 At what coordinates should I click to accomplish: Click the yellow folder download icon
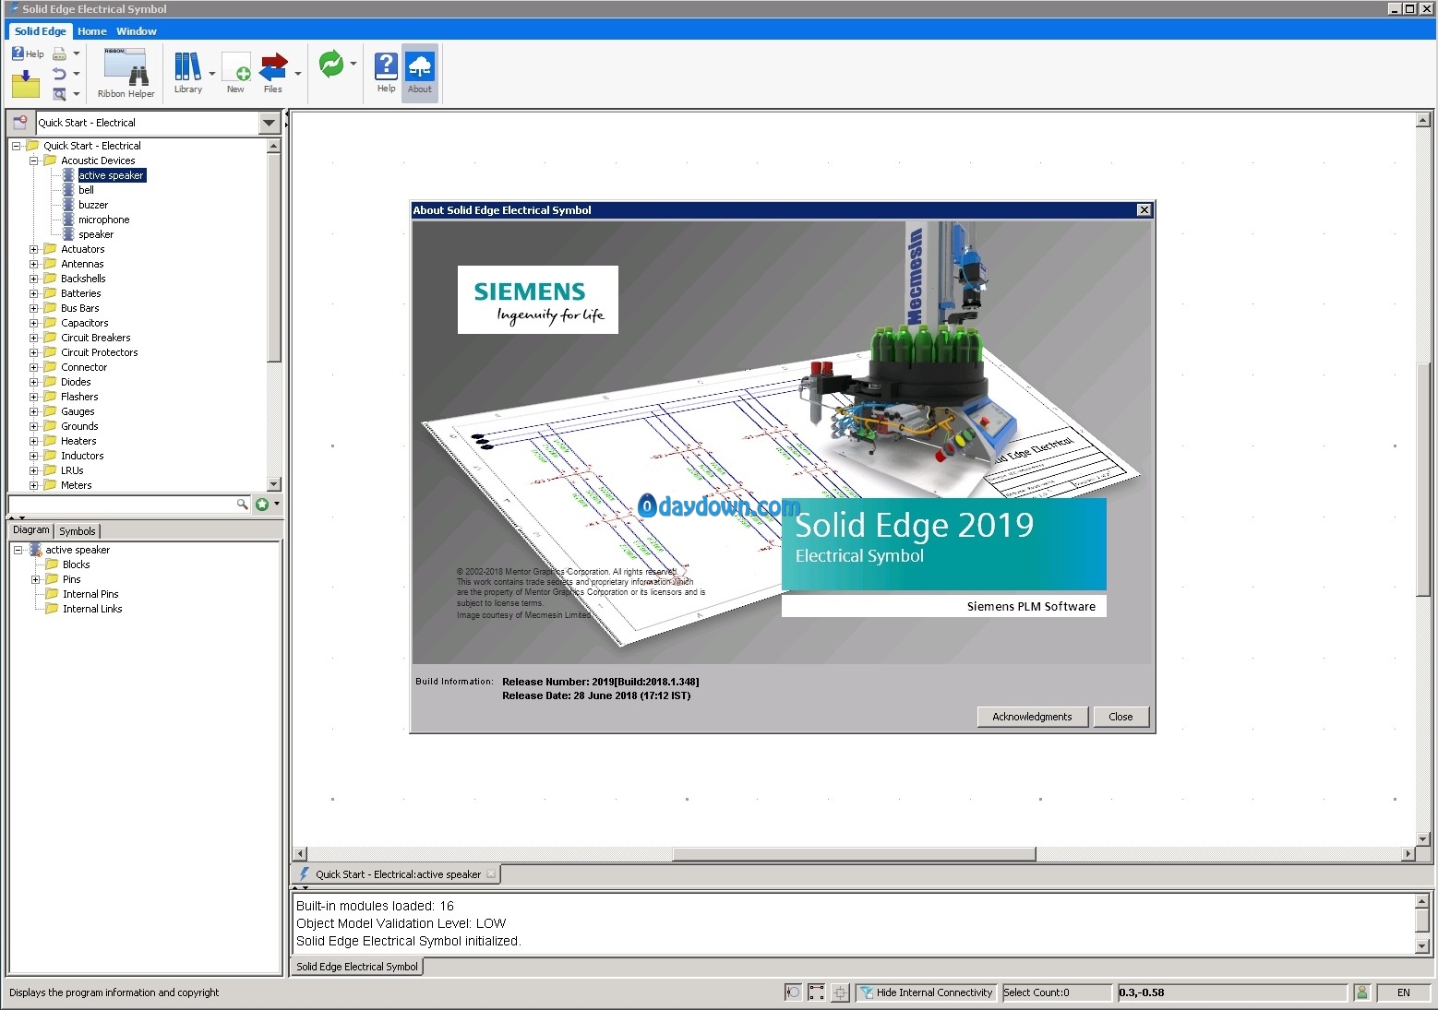25,85
